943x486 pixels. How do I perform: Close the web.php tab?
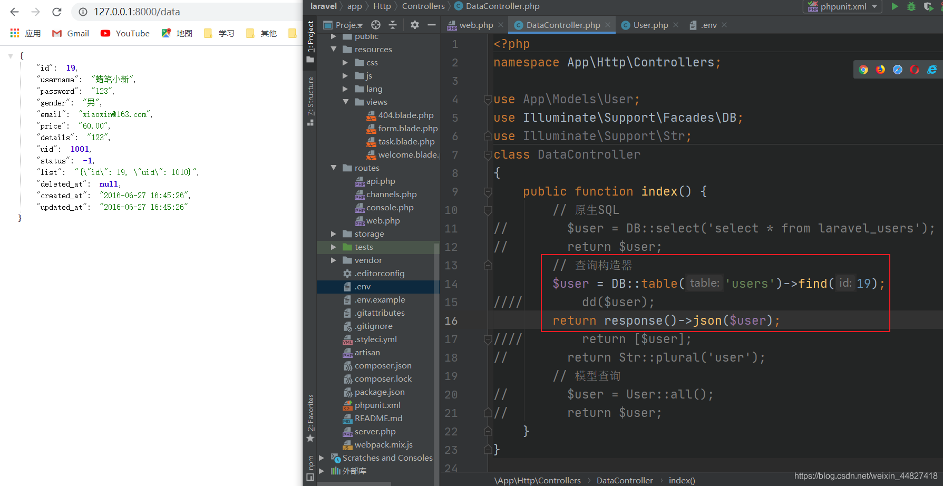tap(501, 25)
